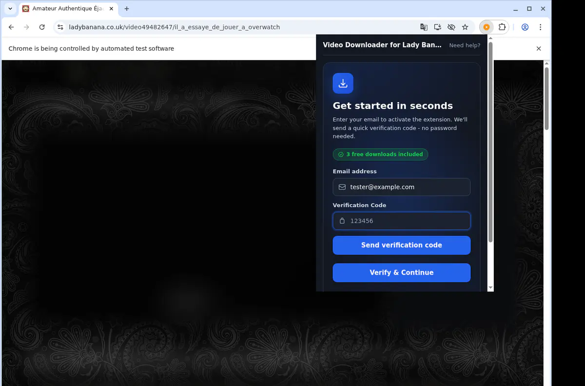Click the Verification Code input field
585x386 pixels.
tap(402, 221)
